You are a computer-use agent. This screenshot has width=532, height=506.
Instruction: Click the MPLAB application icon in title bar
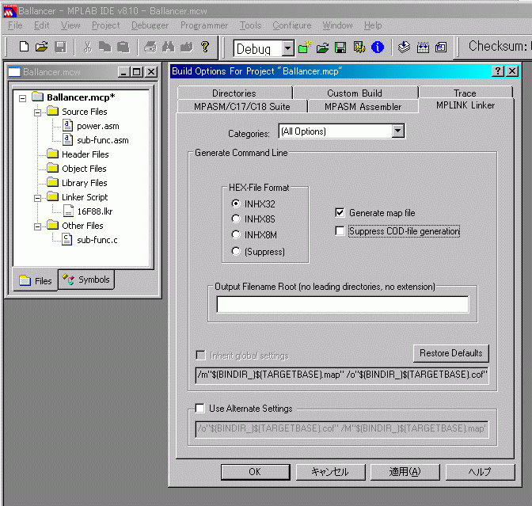click(x=9, y=11)
